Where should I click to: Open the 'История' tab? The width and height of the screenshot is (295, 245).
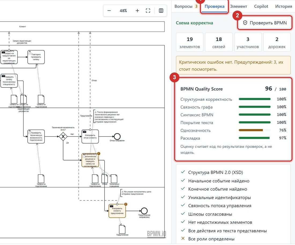283,6
